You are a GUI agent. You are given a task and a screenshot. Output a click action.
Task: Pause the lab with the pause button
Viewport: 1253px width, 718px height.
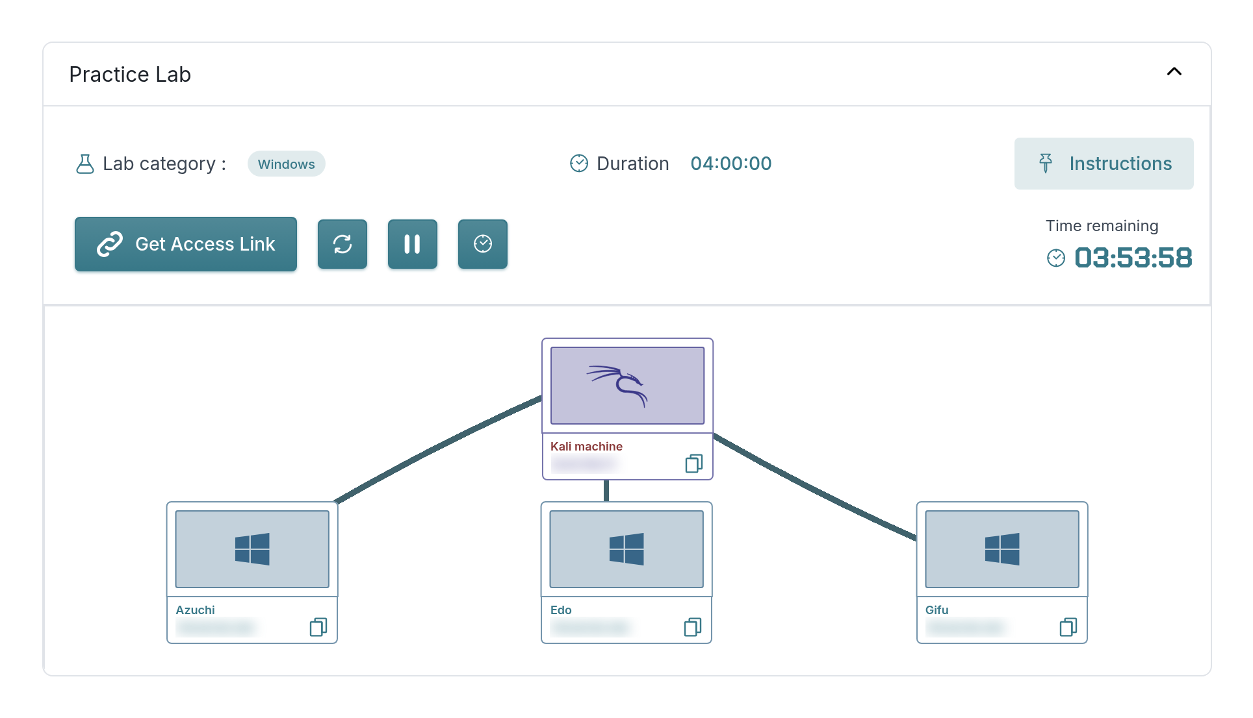click(x=413, y=244)
